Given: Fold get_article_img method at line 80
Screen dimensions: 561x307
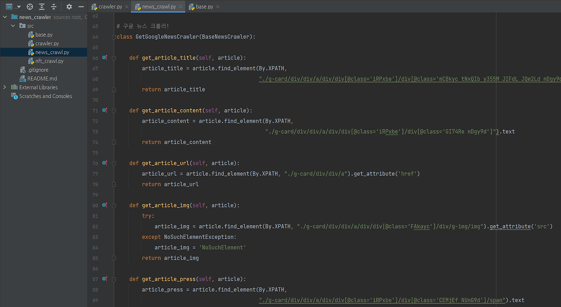Looking at the screenshot, I should pyautogui.click(x=114, y=205).
